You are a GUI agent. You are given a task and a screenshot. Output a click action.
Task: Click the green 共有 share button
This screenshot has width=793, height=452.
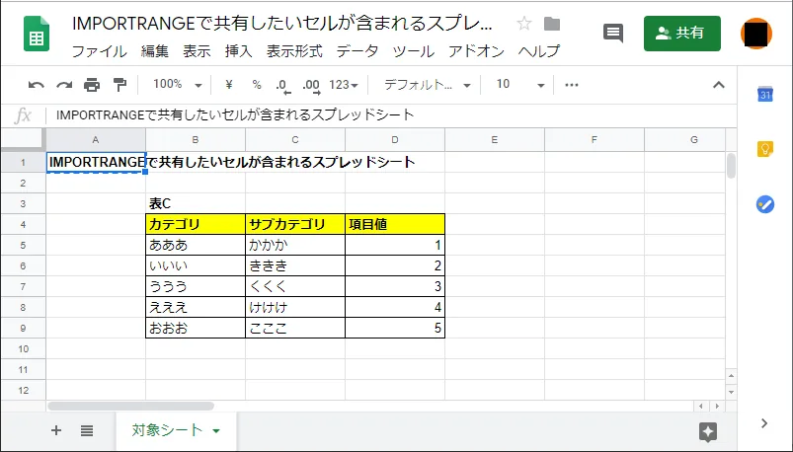pos(681,34)
